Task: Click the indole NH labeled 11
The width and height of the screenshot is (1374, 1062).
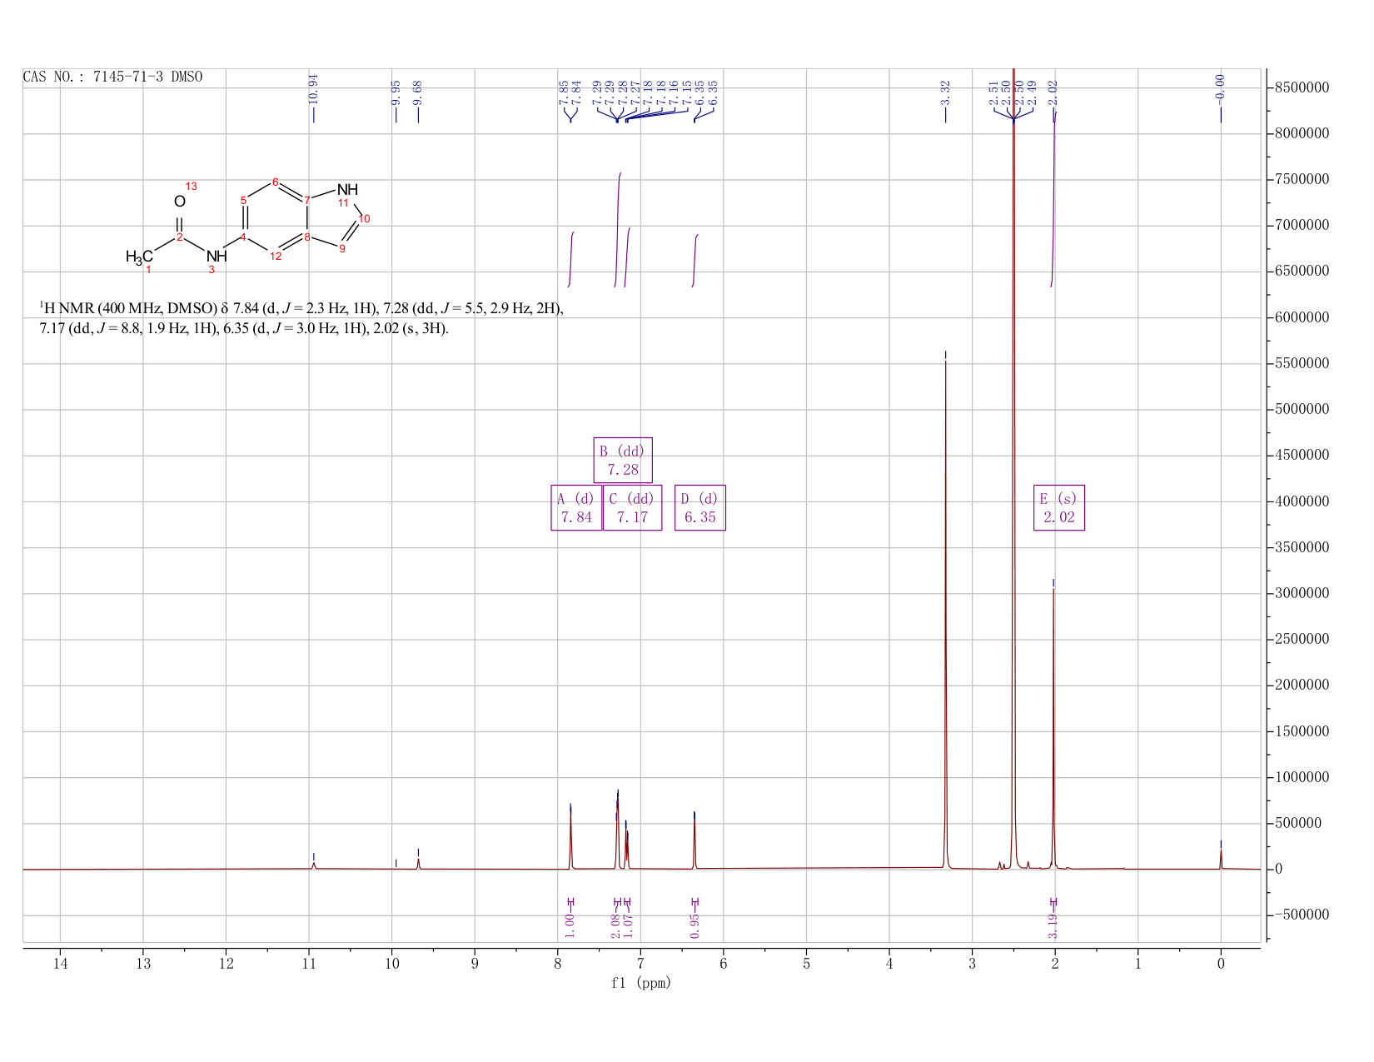Action: tap(347, 190)
